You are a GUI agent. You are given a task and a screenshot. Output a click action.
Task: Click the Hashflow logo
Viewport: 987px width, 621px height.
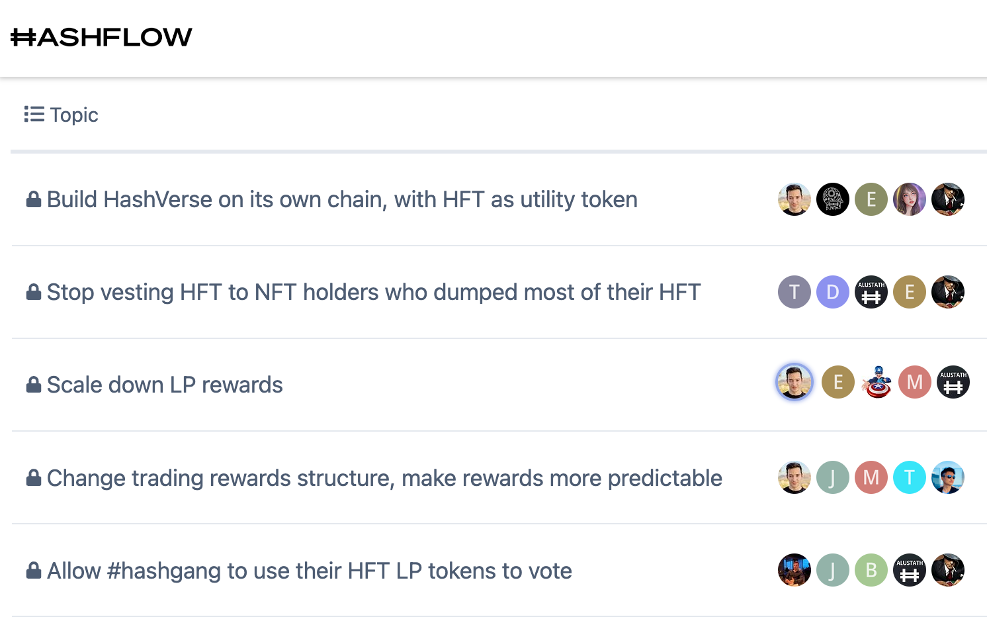click(x=101, y=37)
